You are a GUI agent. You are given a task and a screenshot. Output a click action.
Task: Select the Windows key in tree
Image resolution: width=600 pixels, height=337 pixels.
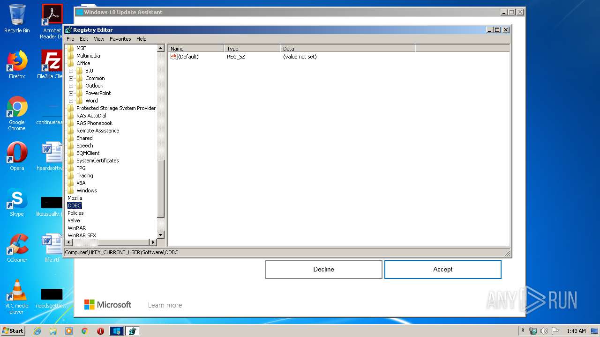coord(86,190)
